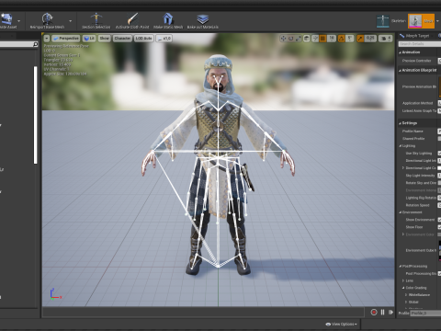Open viewport options arrow menu
The width and height of the screenshot is (441, 331).
point(47,39)
